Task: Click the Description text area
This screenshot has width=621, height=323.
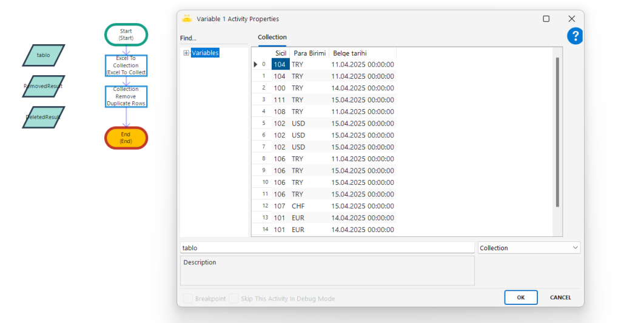Action: (x=327, y=270)
